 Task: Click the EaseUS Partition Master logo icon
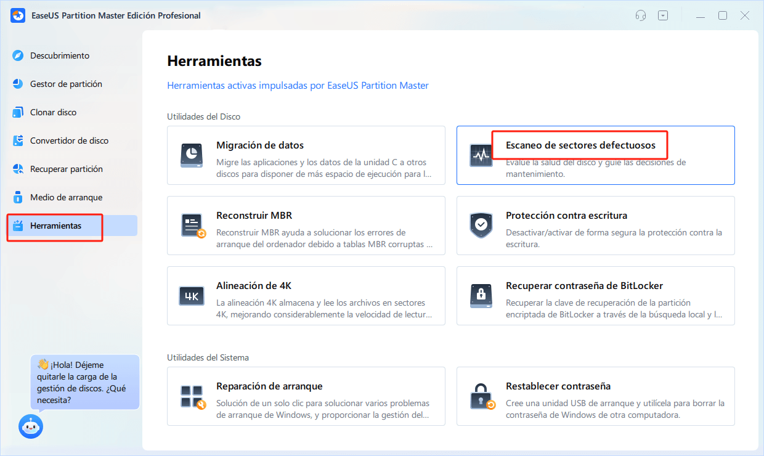(18, 15)
